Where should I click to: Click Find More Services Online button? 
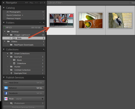[24, 107]
